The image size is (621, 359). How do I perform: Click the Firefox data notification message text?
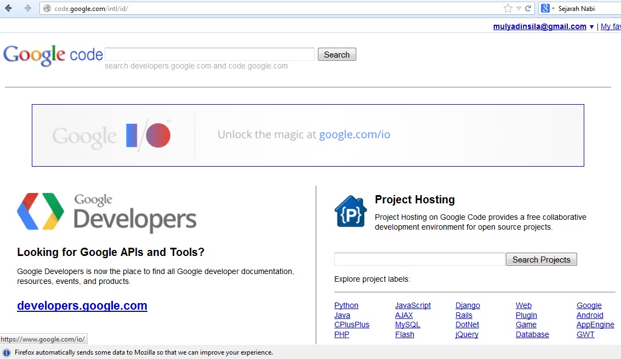(x=144, y=352)
